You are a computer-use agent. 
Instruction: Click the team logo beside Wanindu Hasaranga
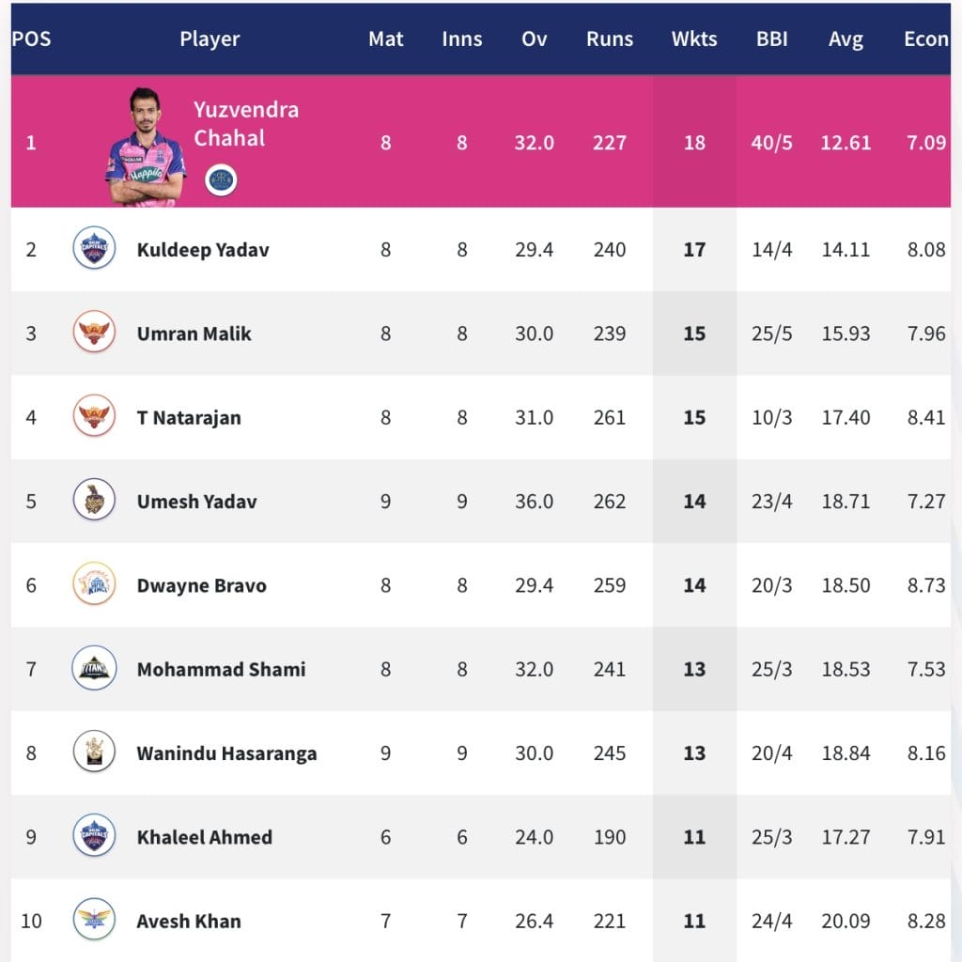tap(94, 753)
